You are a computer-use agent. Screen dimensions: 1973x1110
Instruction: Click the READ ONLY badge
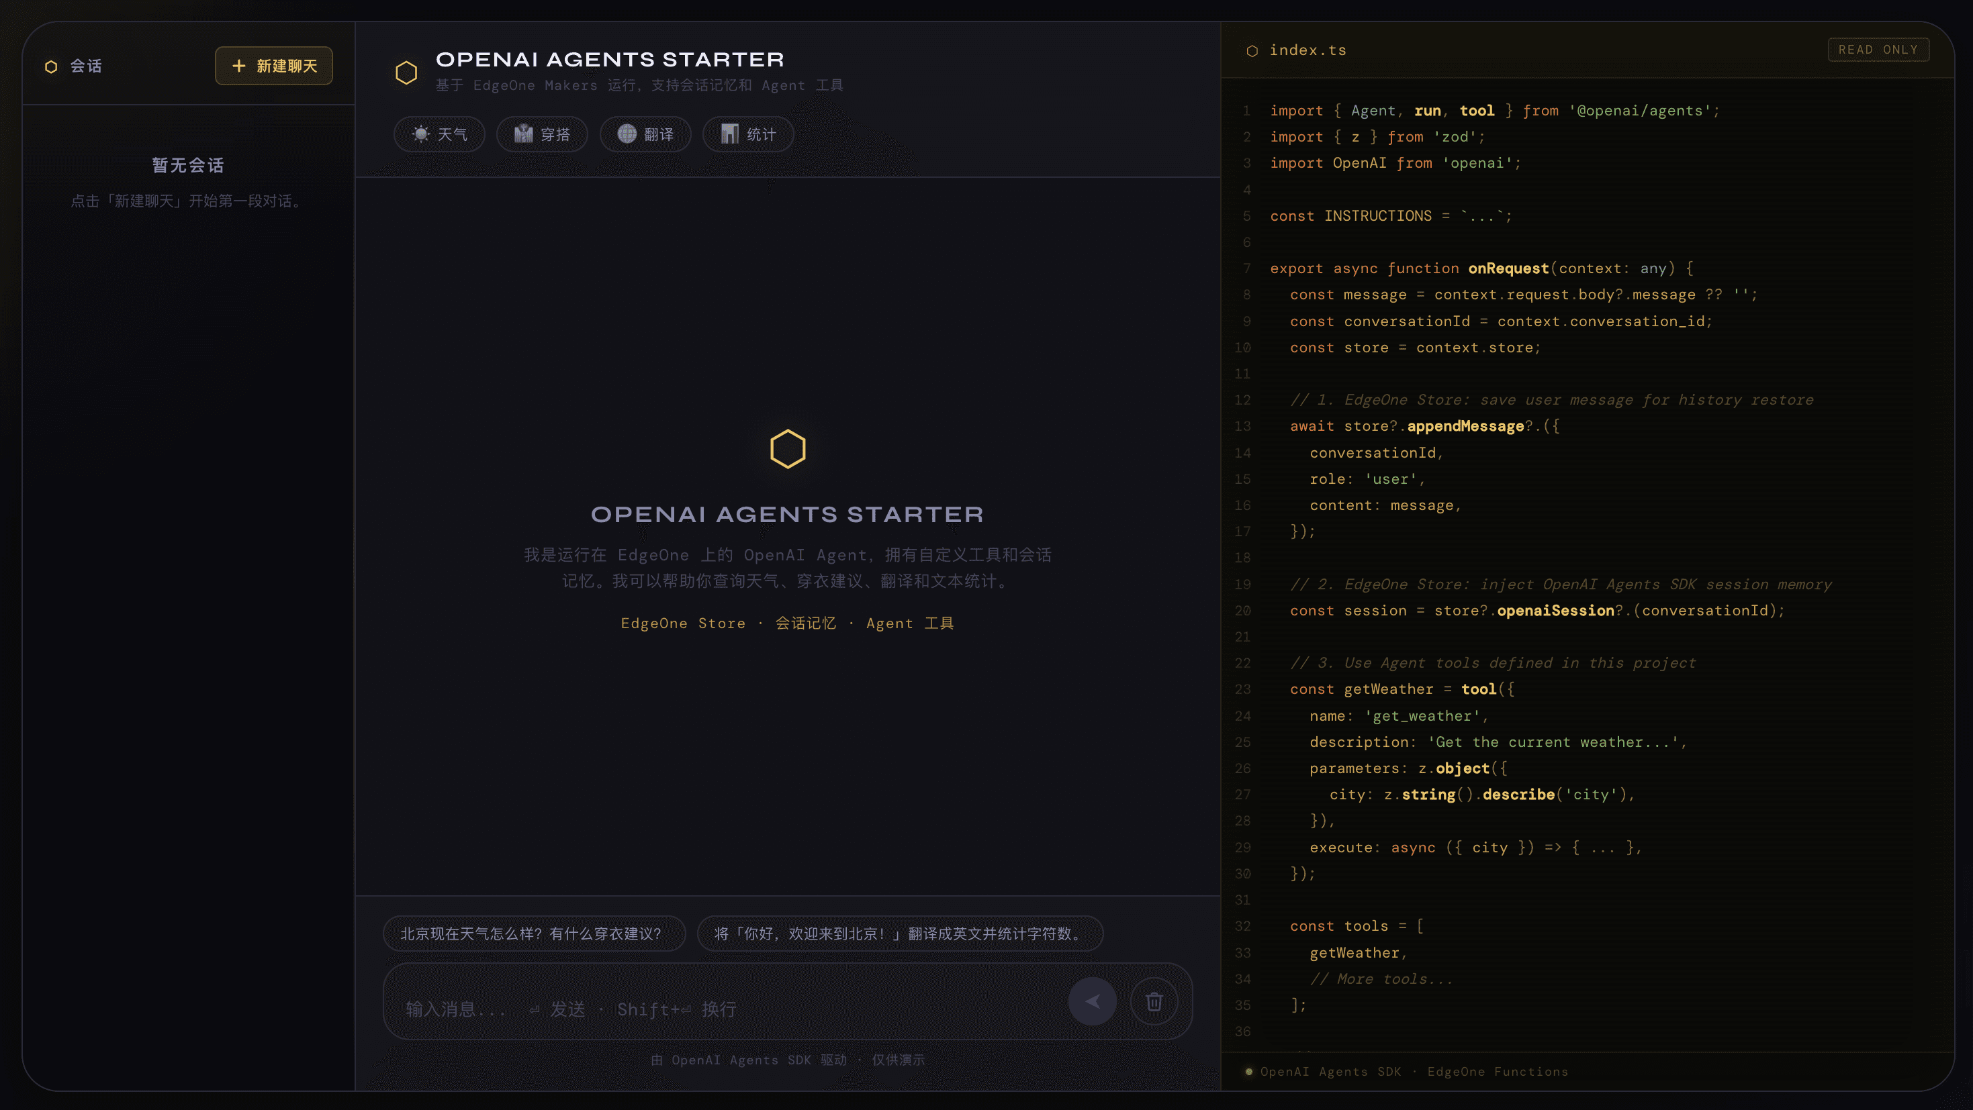(1878, 50)
